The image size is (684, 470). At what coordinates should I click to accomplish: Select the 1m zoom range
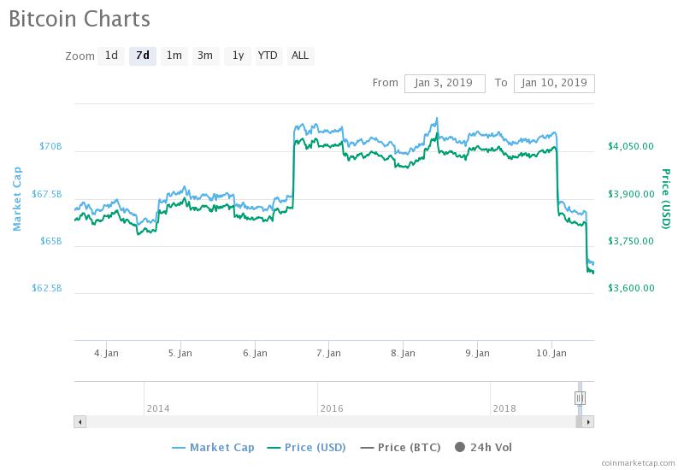[174, 56]
